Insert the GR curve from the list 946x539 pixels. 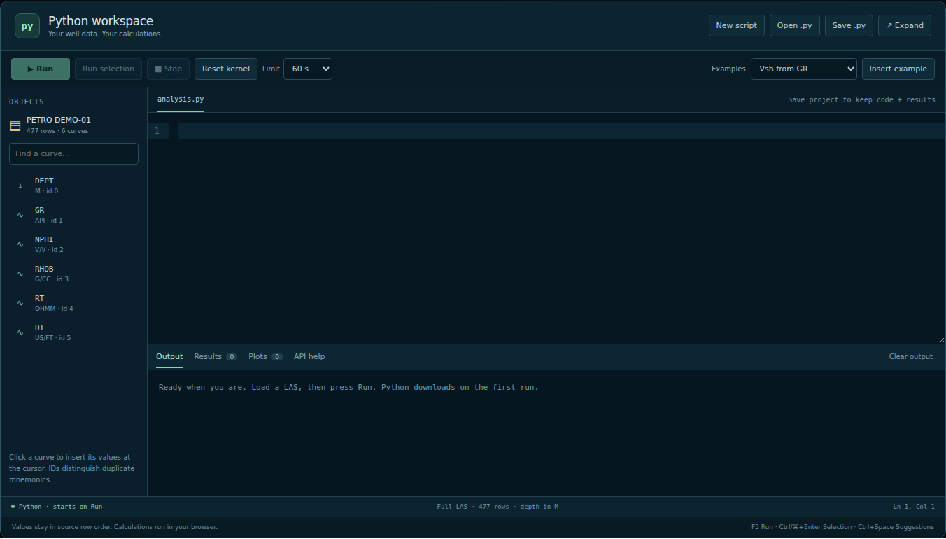73,215
